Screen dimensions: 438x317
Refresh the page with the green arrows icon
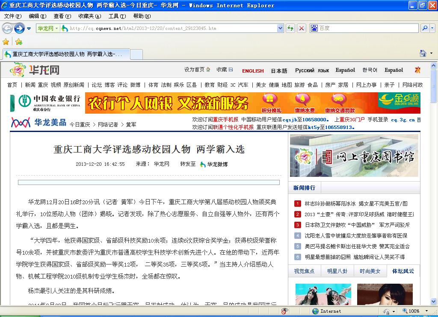click(290, 28)
